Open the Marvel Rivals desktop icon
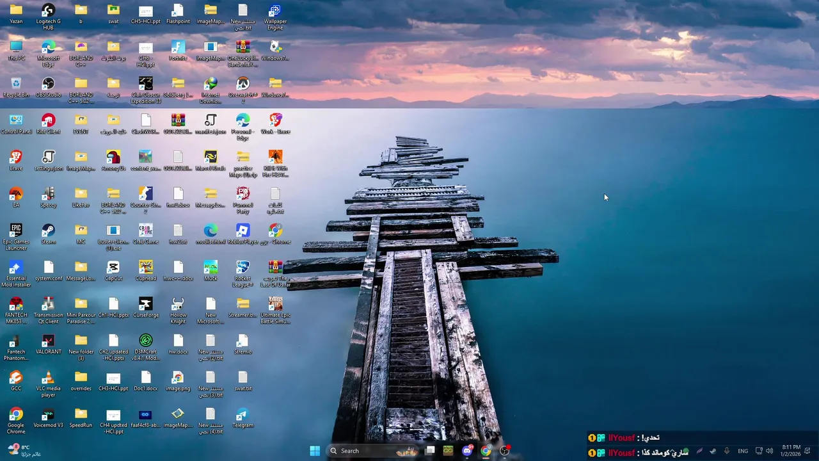Image resolution: width=819 pixels, height=461 pixels. (211, 160)
